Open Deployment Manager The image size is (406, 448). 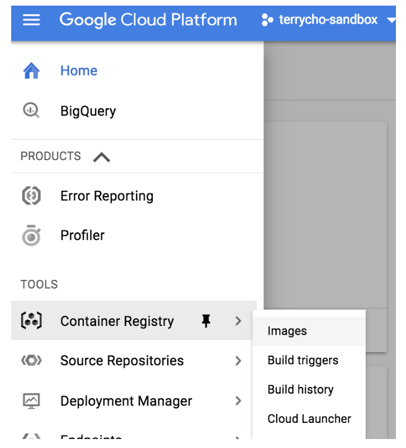point(126,401)
